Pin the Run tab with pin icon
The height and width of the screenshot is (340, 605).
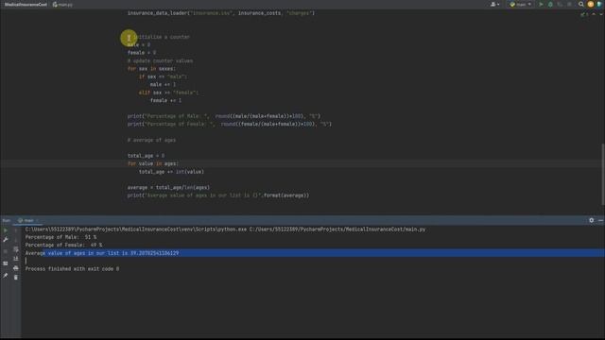click(6, 276)
